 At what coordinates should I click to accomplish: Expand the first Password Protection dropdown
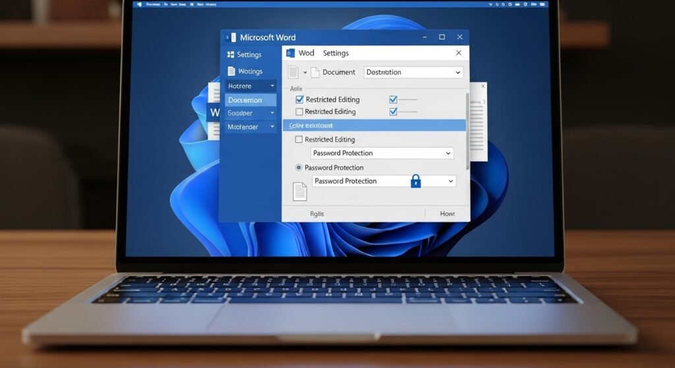tap(448, 153)
